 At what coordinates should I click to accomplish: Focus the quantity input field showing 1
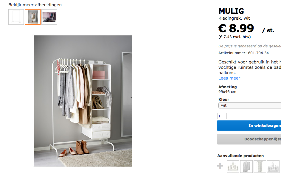222,116
